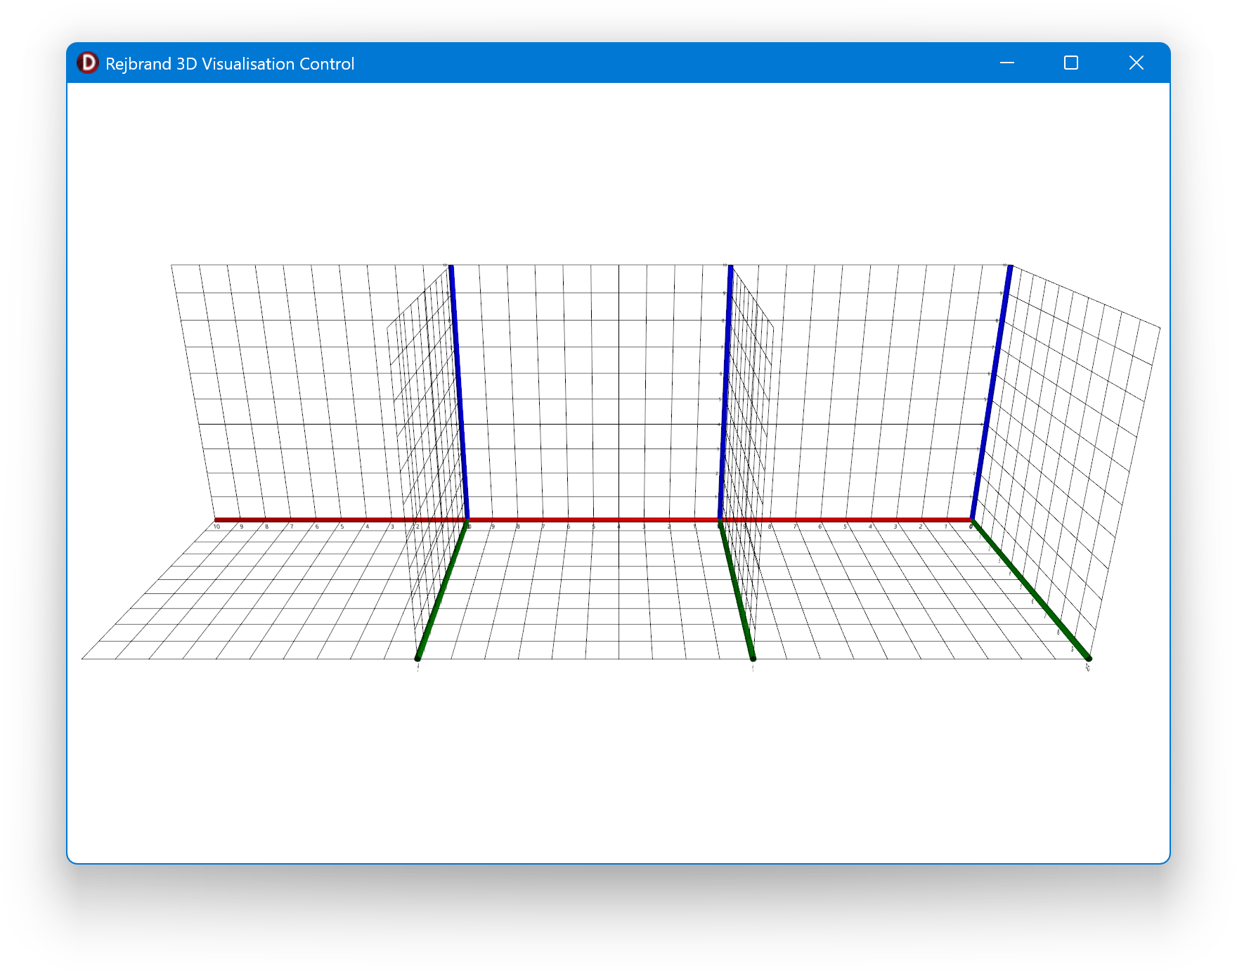
Task: Click the bold 0 origin label at right
Action: [x=971, y=526]
